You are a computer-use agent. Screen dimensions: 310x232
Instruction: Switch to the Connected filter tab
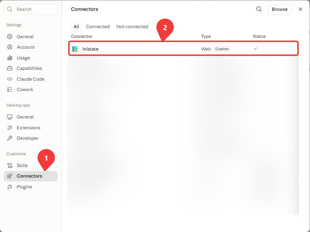click(x=98, y=27)
